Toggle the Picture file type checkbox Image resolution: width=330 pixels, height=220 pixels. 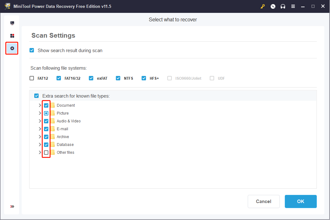coord(46,113)
